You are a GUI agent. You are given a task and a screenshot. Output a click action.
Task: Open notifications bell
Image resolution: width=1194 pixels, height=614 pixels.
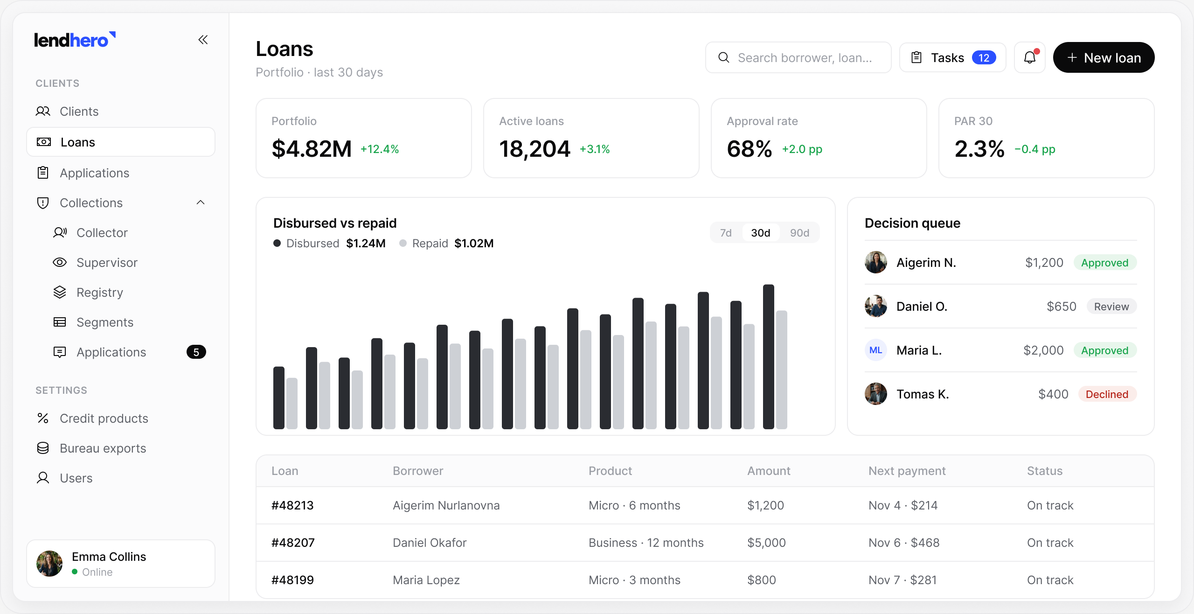click(1030, 57)
